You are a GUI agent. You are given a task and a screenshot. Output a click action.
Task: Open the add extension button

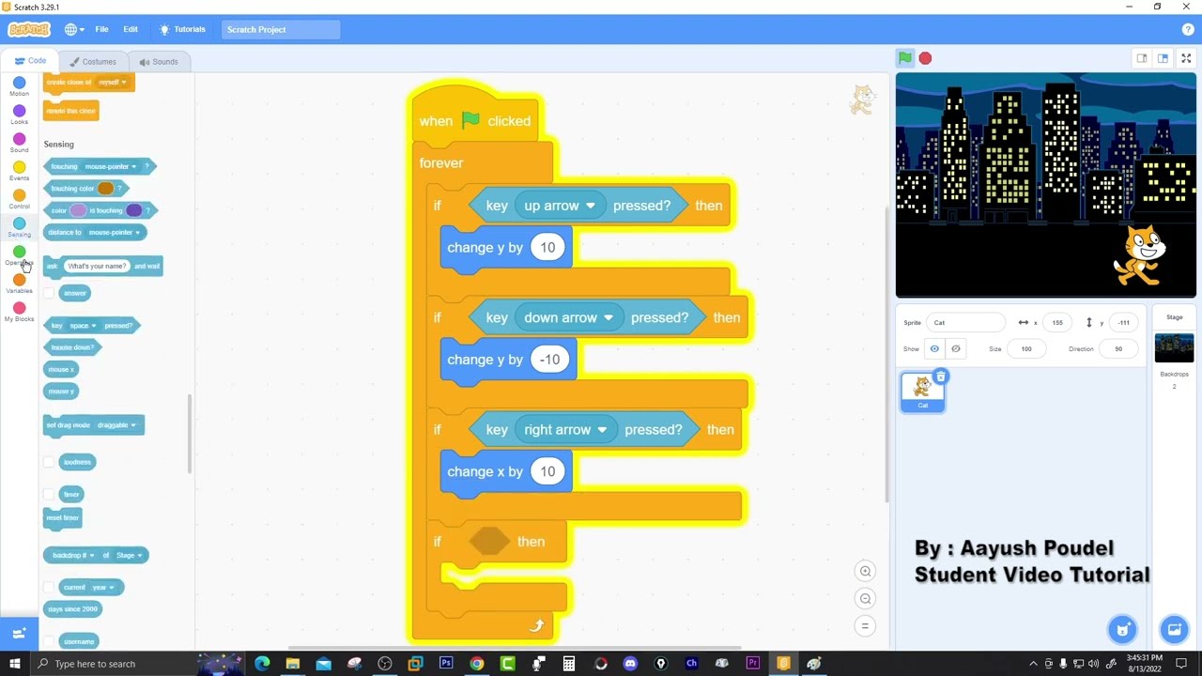tap(19, 634)
